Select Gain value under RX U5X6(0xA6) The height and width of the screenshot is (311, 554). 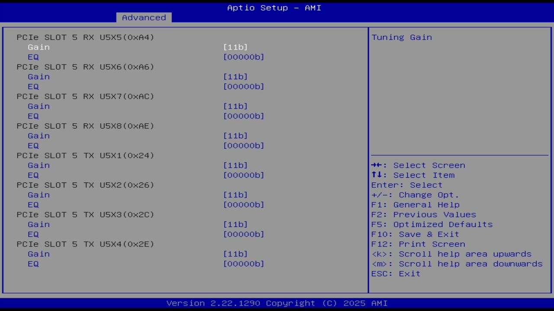click(235, 77)
